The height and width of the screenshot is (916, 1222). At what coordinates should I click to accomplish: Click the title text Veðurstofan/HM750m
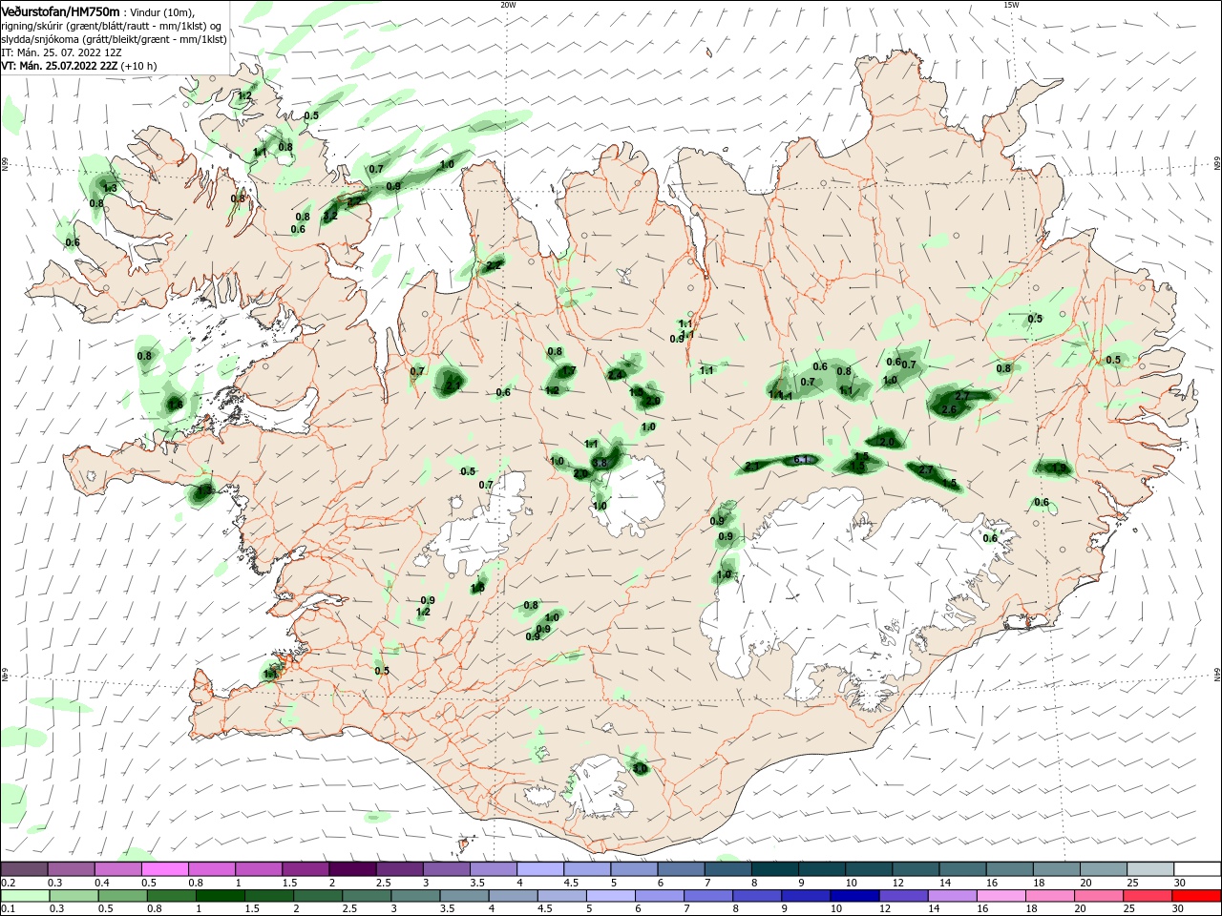click(60, 10)
